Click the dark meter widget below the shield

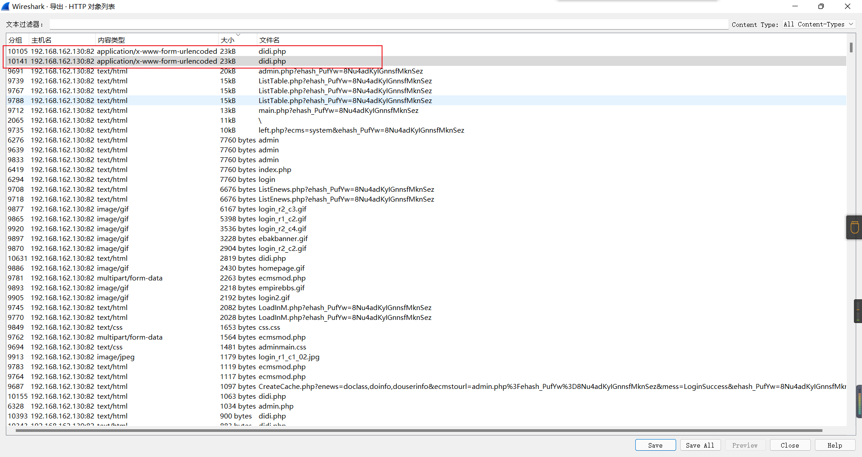858,311
